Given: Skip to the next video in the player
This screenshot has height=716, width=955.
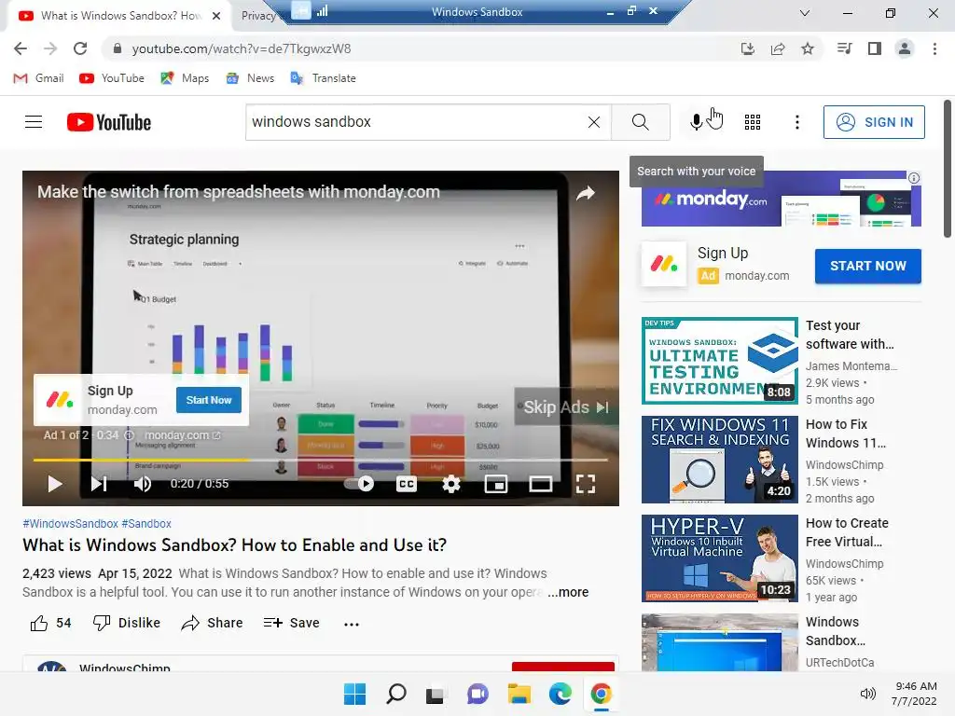Looking at the screenshot, I should coord(99,484).
